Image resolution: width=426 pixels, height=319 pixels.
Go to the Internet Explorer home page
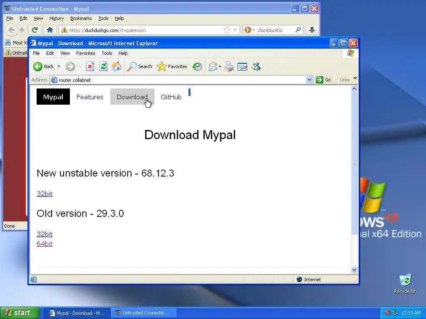pyautogui.click(x=116, y=66)
